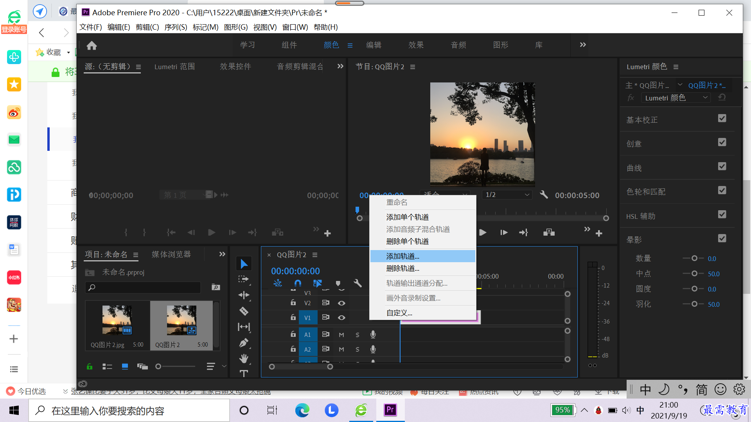Screen dimensions: 751x422
Task: Click Windows Start button
Action: tap(14, 410)
